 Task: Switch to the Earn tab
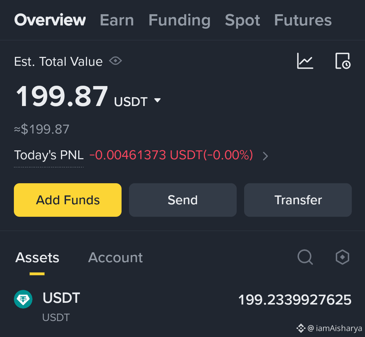(117, 20)
